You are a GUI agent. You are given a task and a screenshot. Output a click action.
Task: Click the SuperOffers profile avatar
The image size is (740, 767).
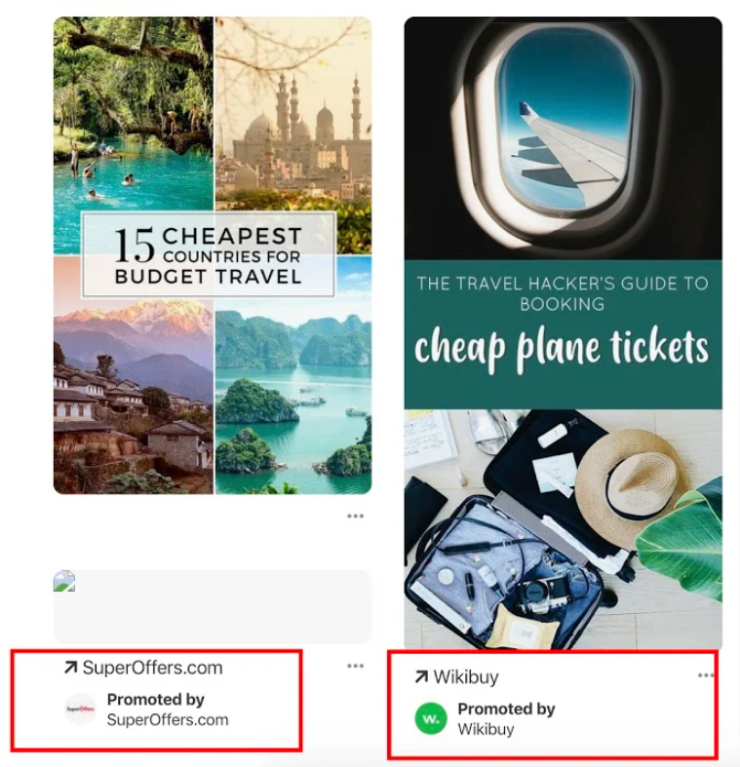(81, 709)
